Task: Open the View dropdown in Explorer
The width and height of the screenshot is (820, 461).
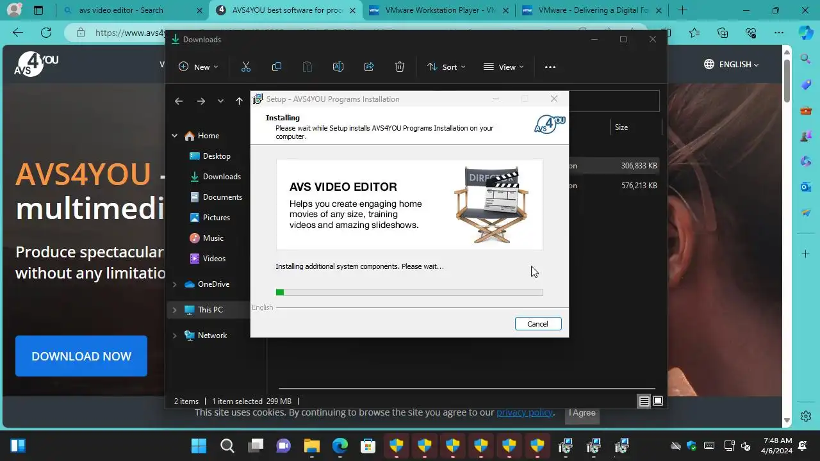Action: (x=504, y=67)
